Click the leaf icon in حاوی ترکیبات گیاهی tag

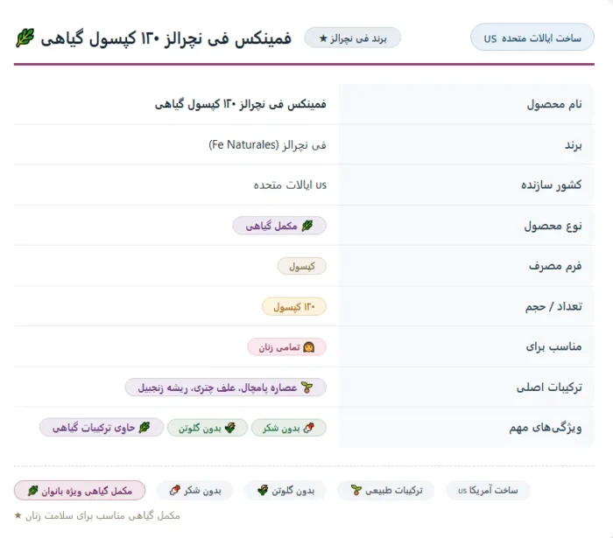(144, 428)
